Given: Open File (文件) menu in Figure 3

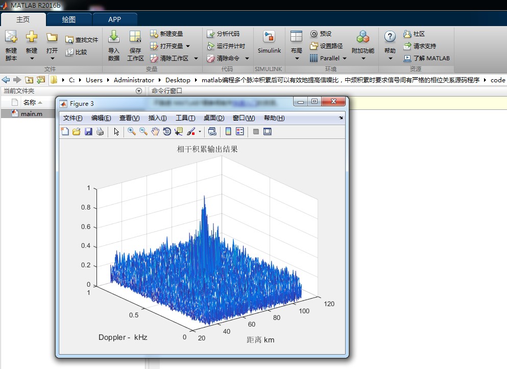Looking at the screenshot, I should [x=73, y=118].
